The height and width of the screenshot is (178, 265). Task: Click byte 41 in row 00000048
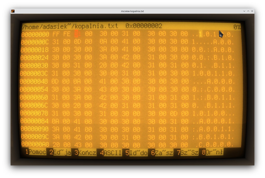(103, 81)
